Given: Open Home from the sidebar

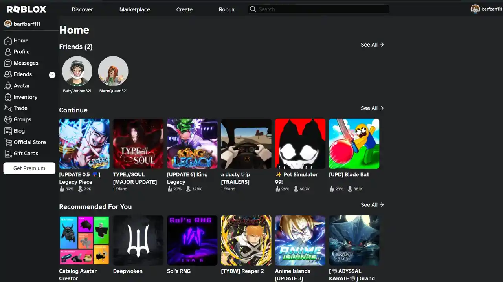Looking at the screenshot, I should [x=22, y=40].
